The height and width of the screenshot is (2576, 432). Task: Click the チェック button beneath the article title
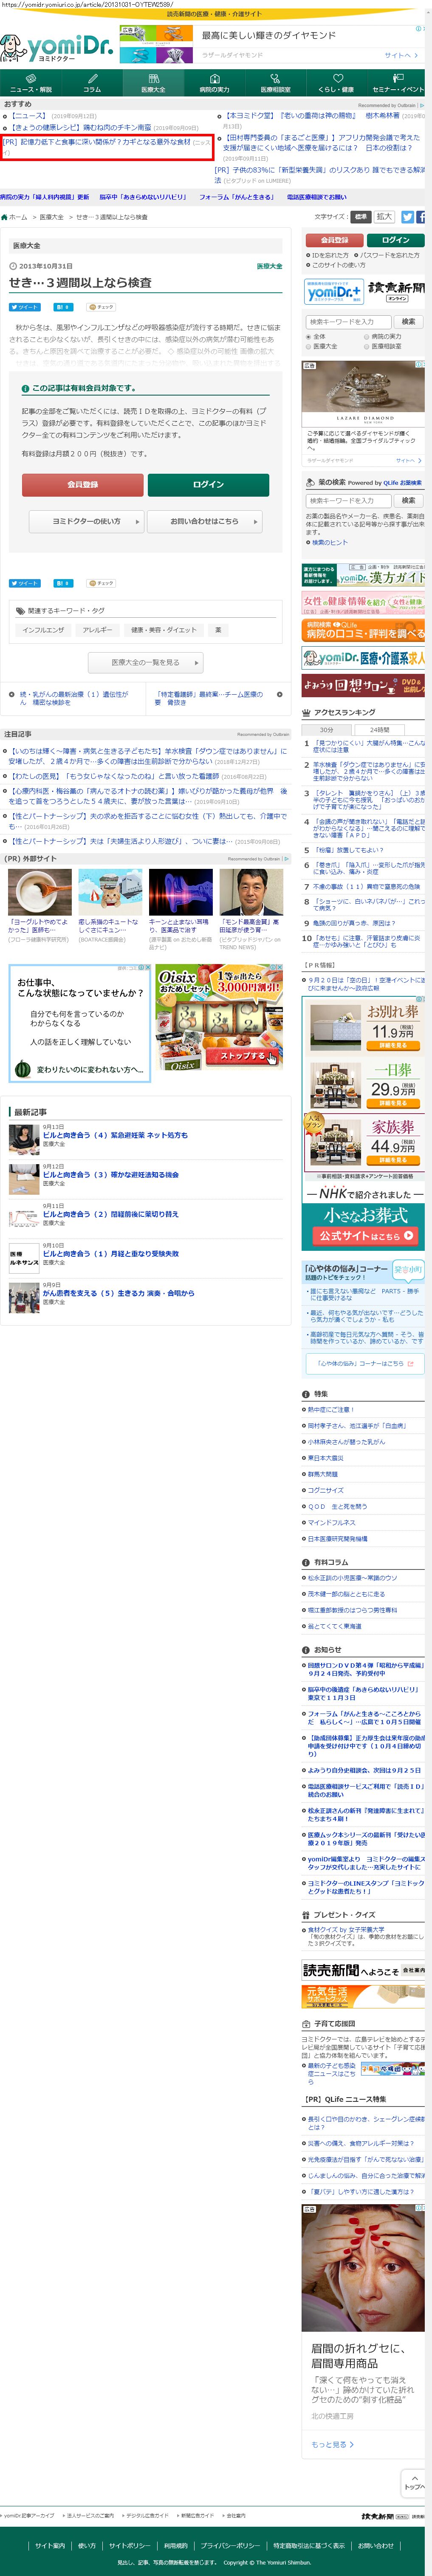point(101,307)
